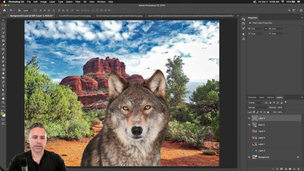Open the Fill slider dropdown arrow
The width and height of the screenshot is (304, 171).
pyautogui.click(x=285, y=112)
